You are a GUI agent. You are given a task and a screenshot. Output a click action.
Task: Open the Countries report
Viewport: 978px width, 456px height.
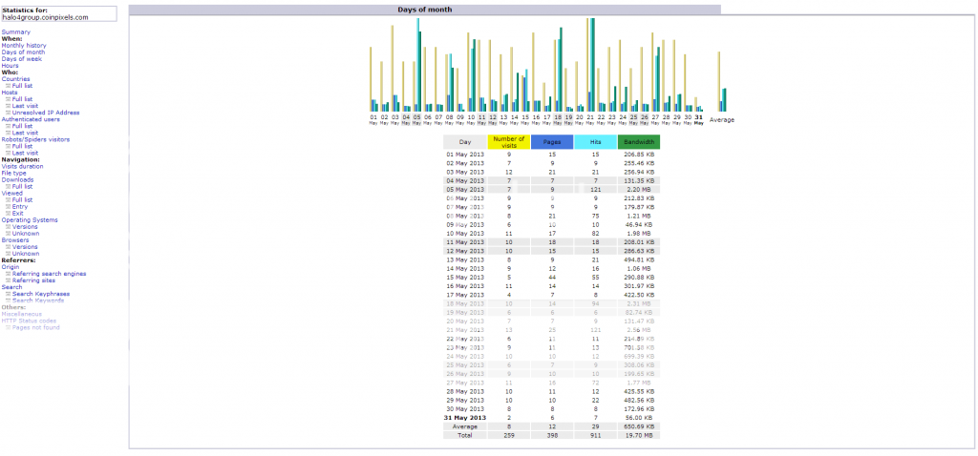(x=15, y=78)
